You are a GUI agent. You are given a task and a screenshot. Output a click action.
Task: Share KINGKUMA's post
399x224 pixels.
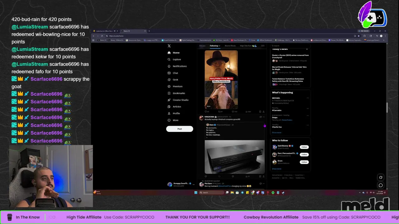[263, 176]
